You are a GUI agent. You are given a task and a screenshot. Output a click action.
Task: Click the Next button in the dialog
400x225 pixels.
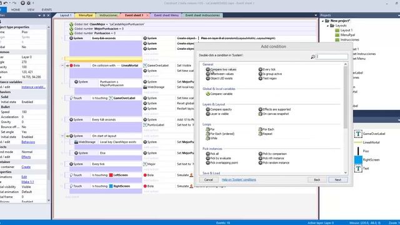click(x=338, y=180)
